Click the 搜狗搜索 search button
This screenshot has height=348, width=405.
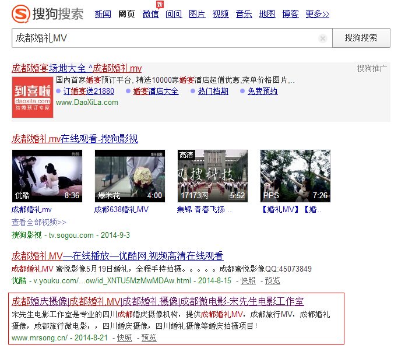(x=361, y=38)
